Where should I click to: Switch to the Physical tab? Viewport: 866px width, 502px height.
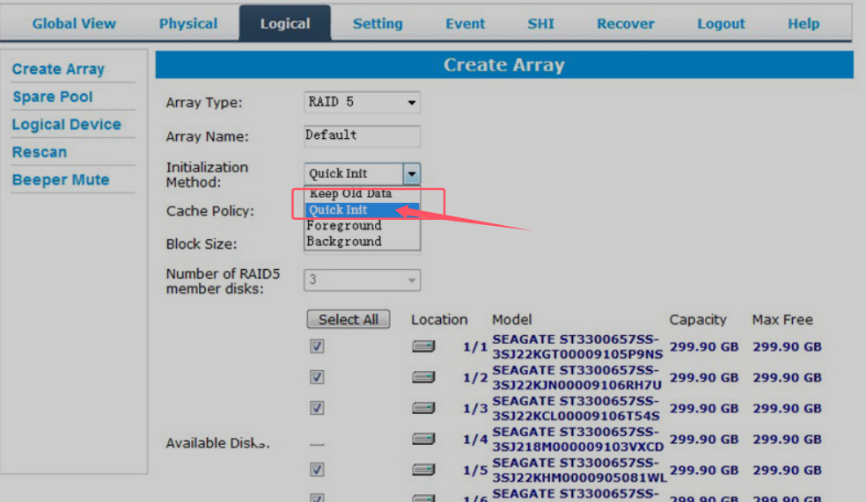point(188,24)
